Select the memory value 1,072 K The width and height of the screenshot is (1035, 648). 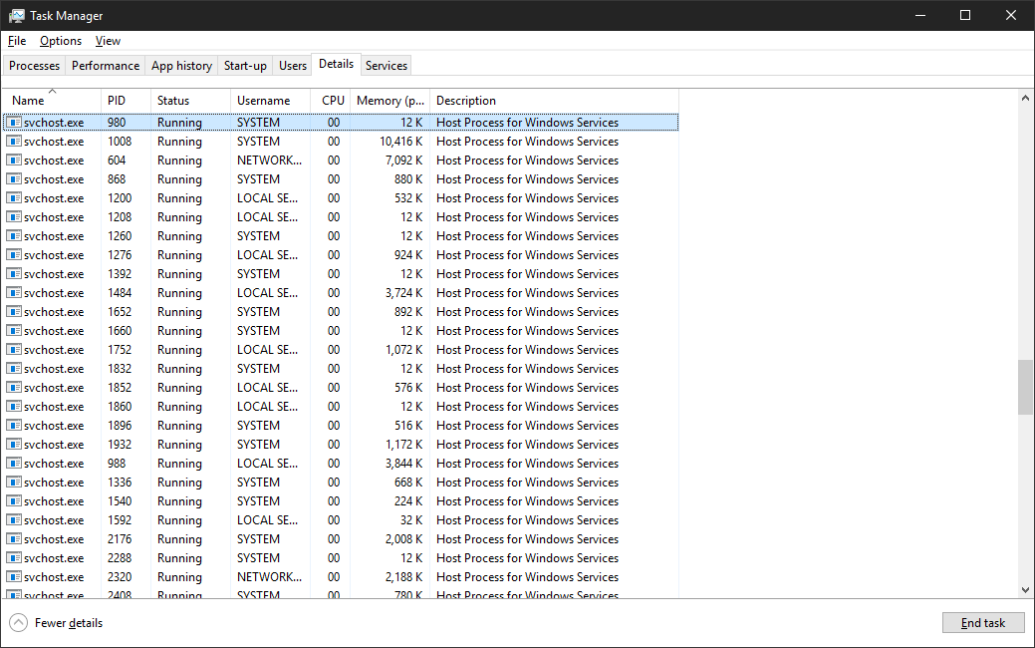coord(404,350)
